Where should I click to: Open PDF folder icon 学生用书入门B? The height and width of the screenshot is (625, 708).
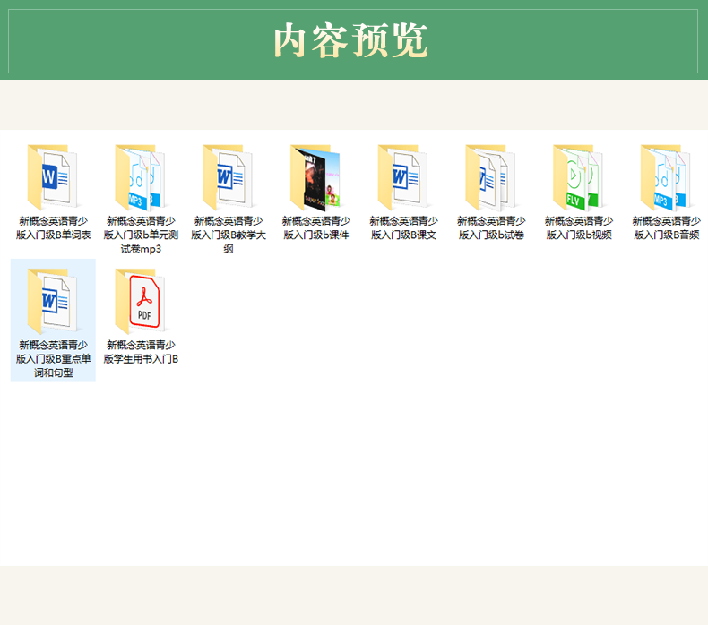coord(140,301)
